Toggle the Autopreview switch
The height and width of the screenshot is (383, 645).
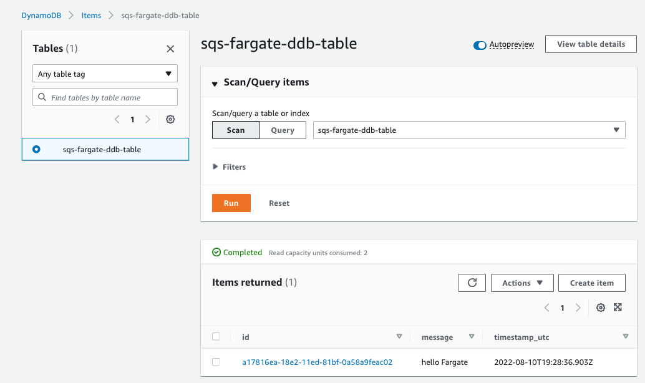(x=480, y=45)
